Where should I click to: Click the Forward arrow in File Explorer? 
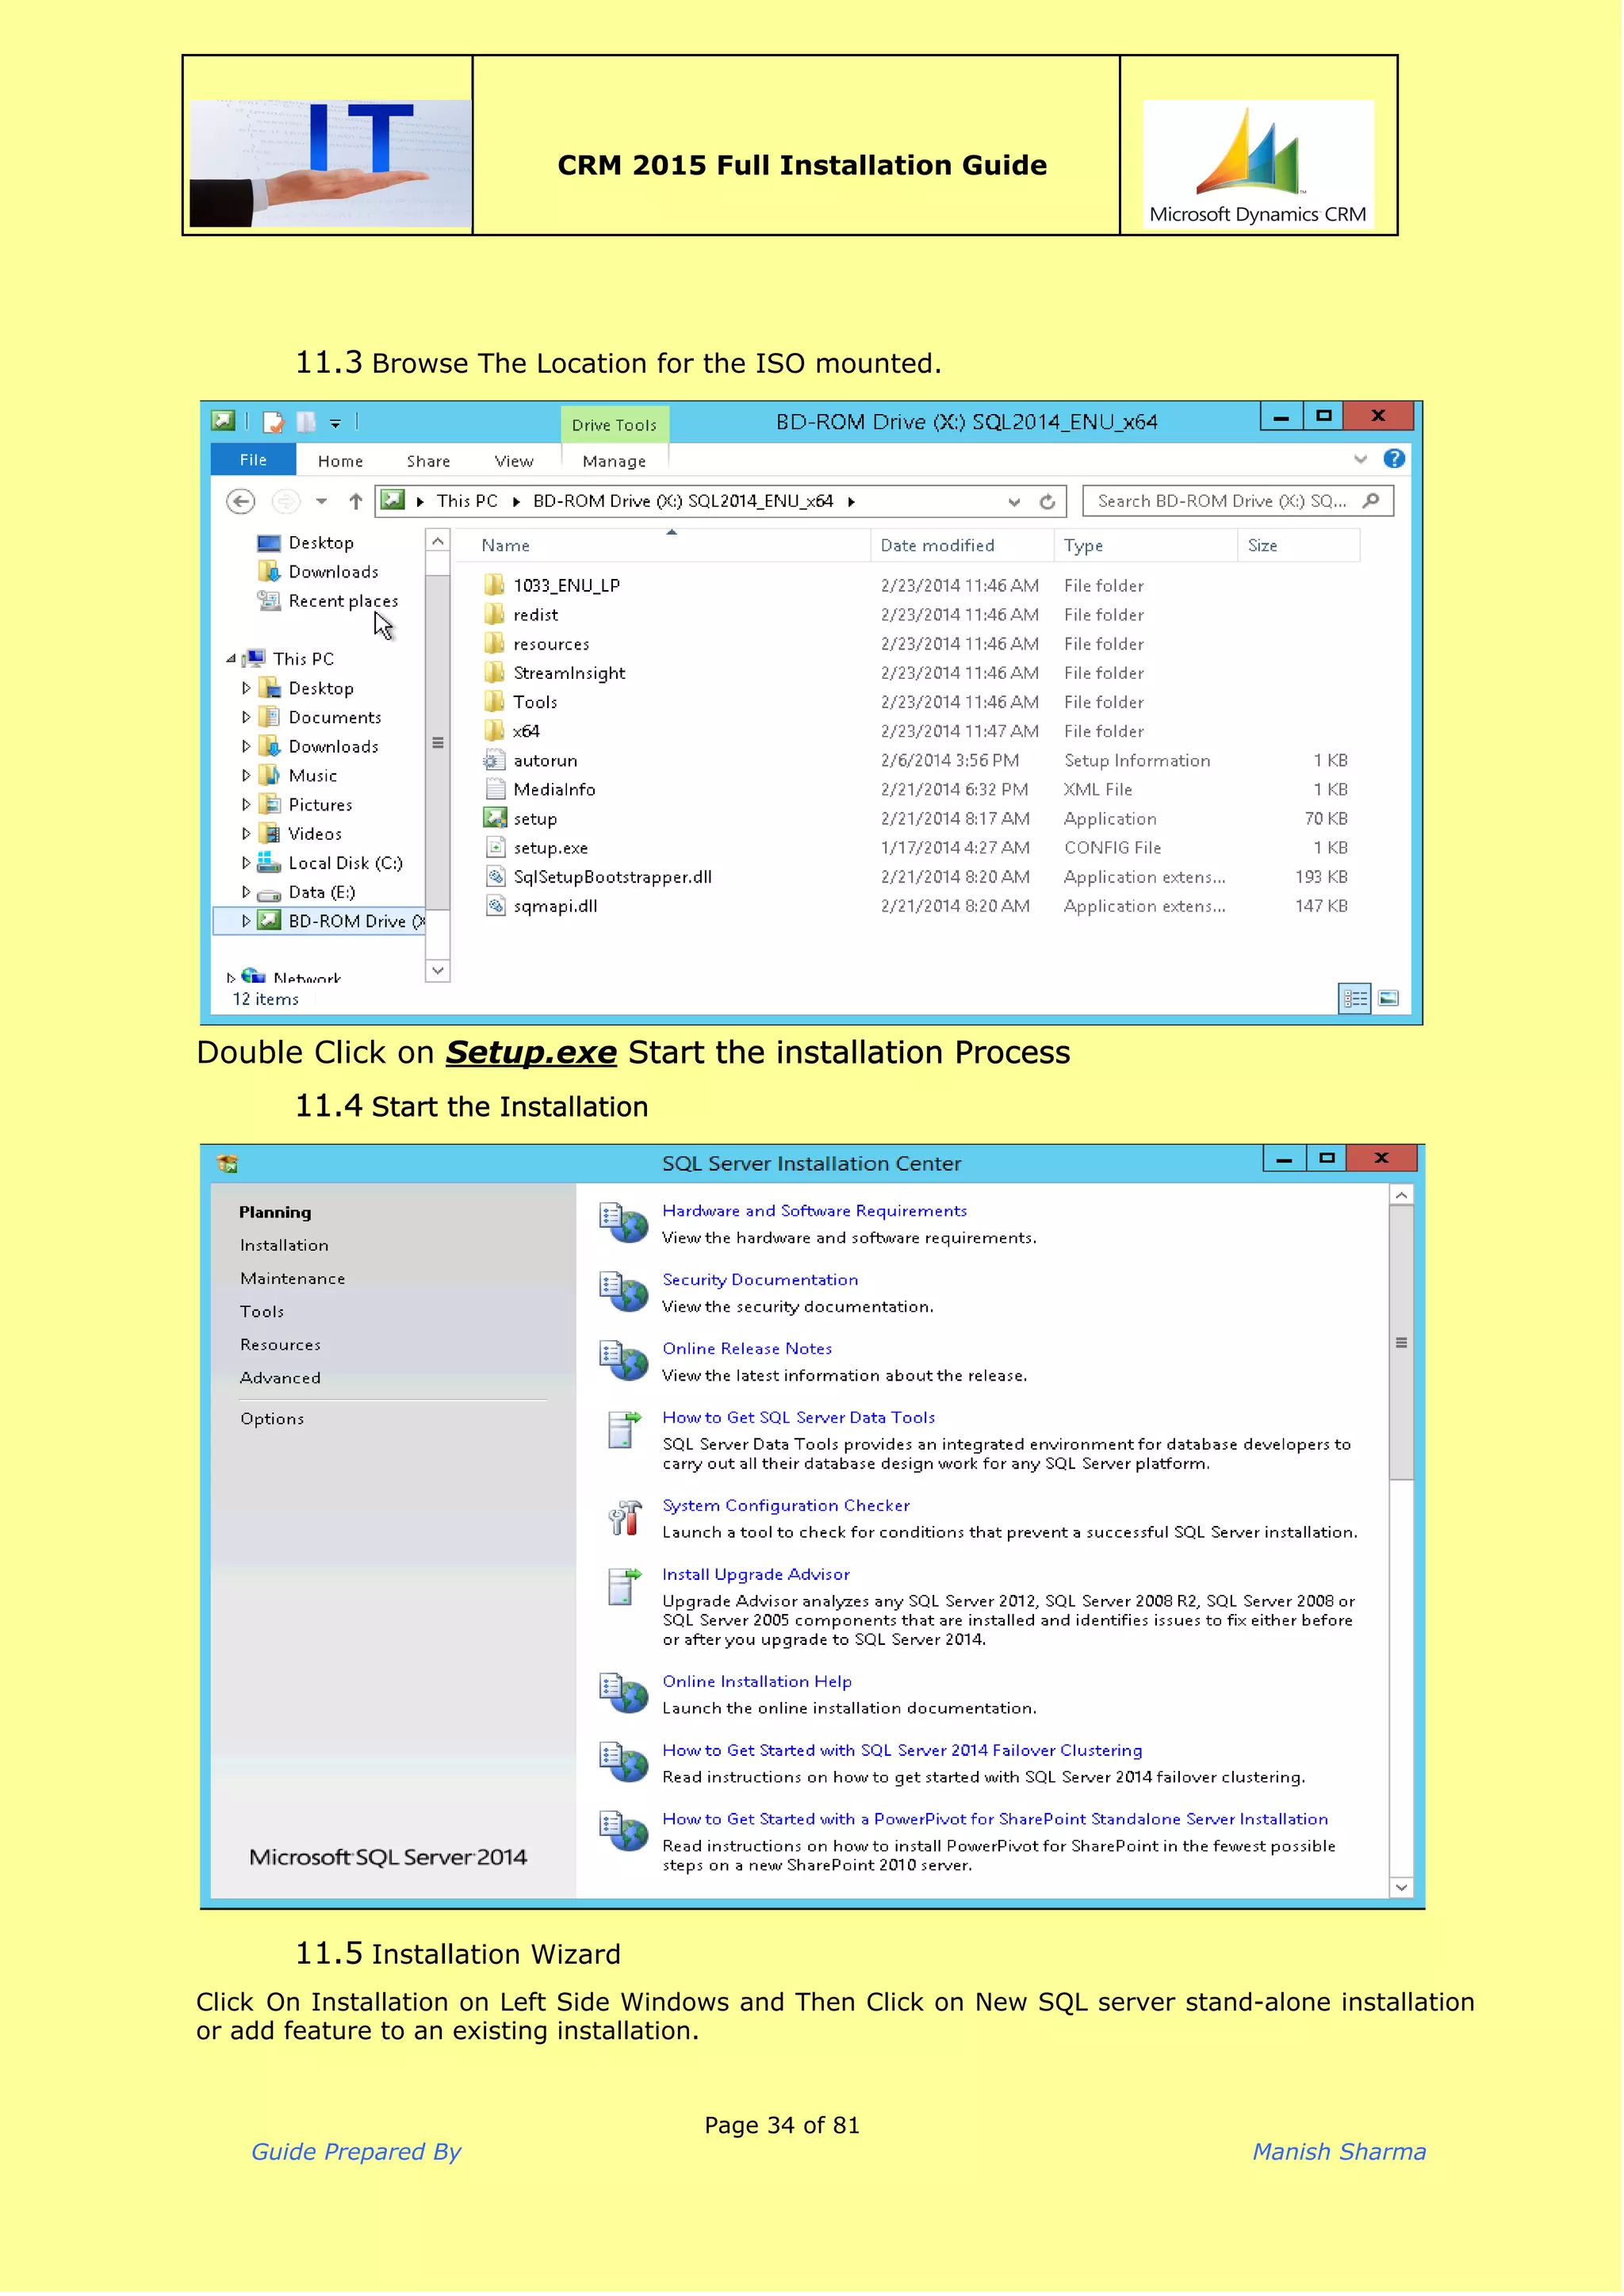(x=286, y=501)
